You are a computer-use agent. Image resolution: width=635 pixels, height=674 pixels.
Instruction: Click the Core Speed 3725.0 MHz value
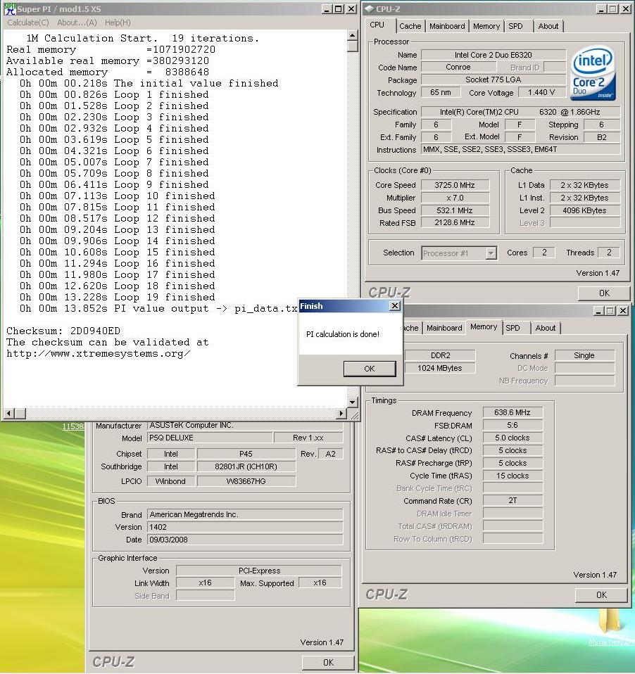click(455, 185)
